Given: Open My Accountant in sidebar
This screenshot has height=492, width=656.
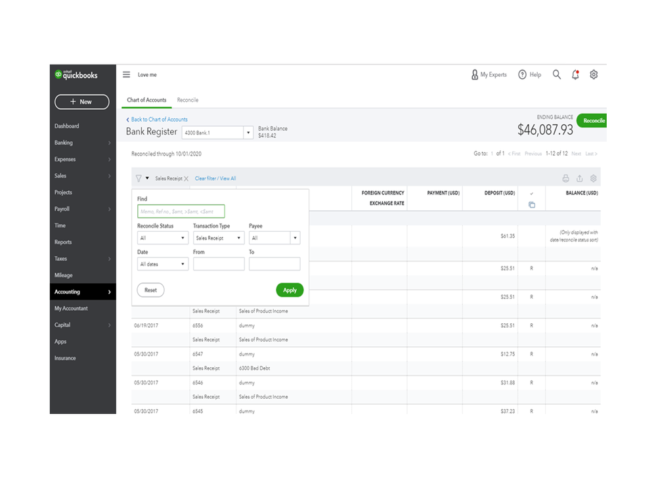Looking at the screenshot, I should click(71, 308).
